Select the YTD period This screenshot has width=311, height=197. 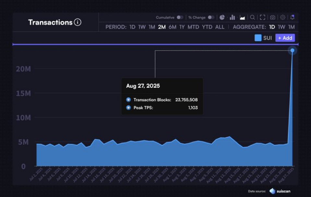tap(207, 27)
